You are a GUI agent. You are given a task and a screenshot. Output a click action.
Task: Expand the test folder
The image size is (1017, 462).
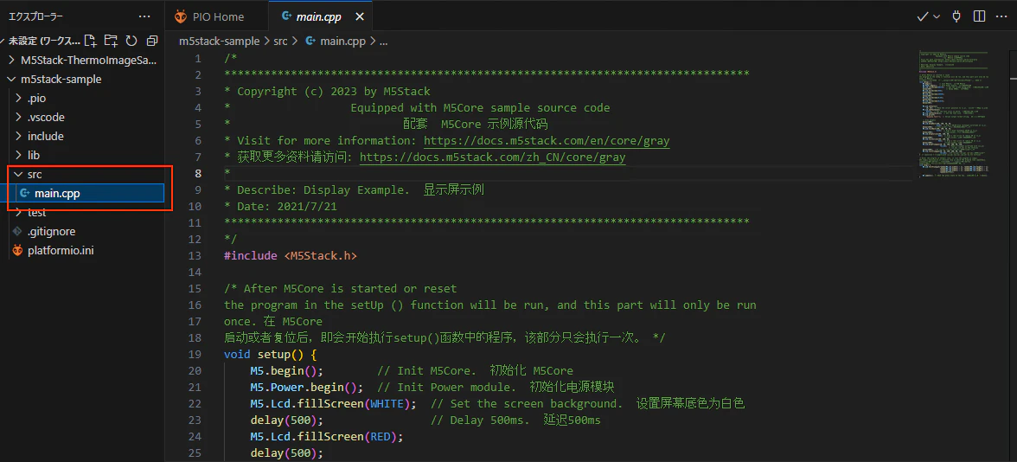[82, 212]
